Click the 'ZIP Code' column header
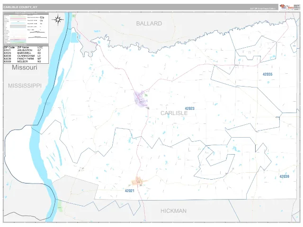 [9, 47]
